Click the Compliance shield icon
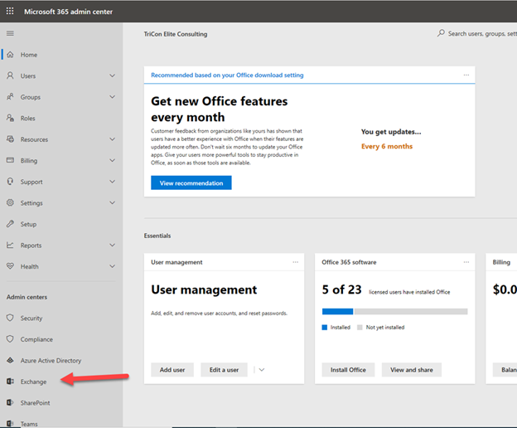Screen dimensions: 517x428 [10, 339]
